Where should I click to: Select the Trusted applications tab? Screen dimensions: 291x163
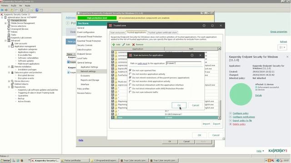(x=136, y=32)
